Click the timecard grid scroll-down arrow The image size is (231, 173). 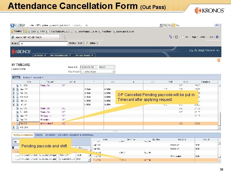point(219,128)
